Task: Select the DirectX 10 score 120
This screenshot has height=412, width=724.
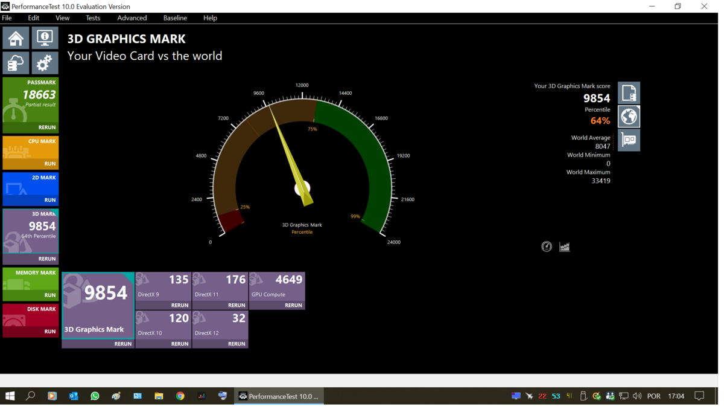Action: point(179,318)
